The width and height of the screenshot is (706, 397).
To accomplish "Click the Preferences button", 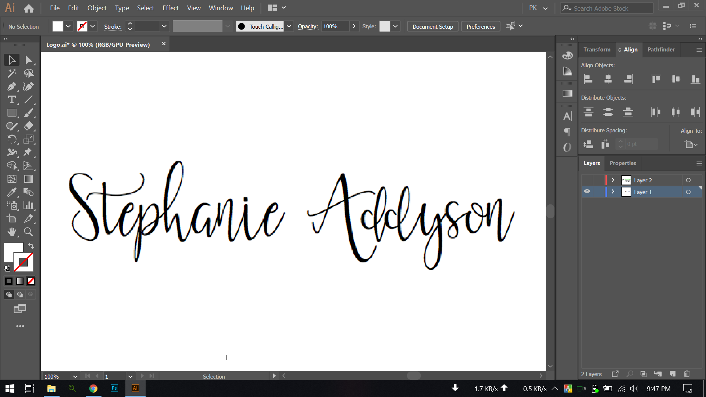I will pos(481,26).
